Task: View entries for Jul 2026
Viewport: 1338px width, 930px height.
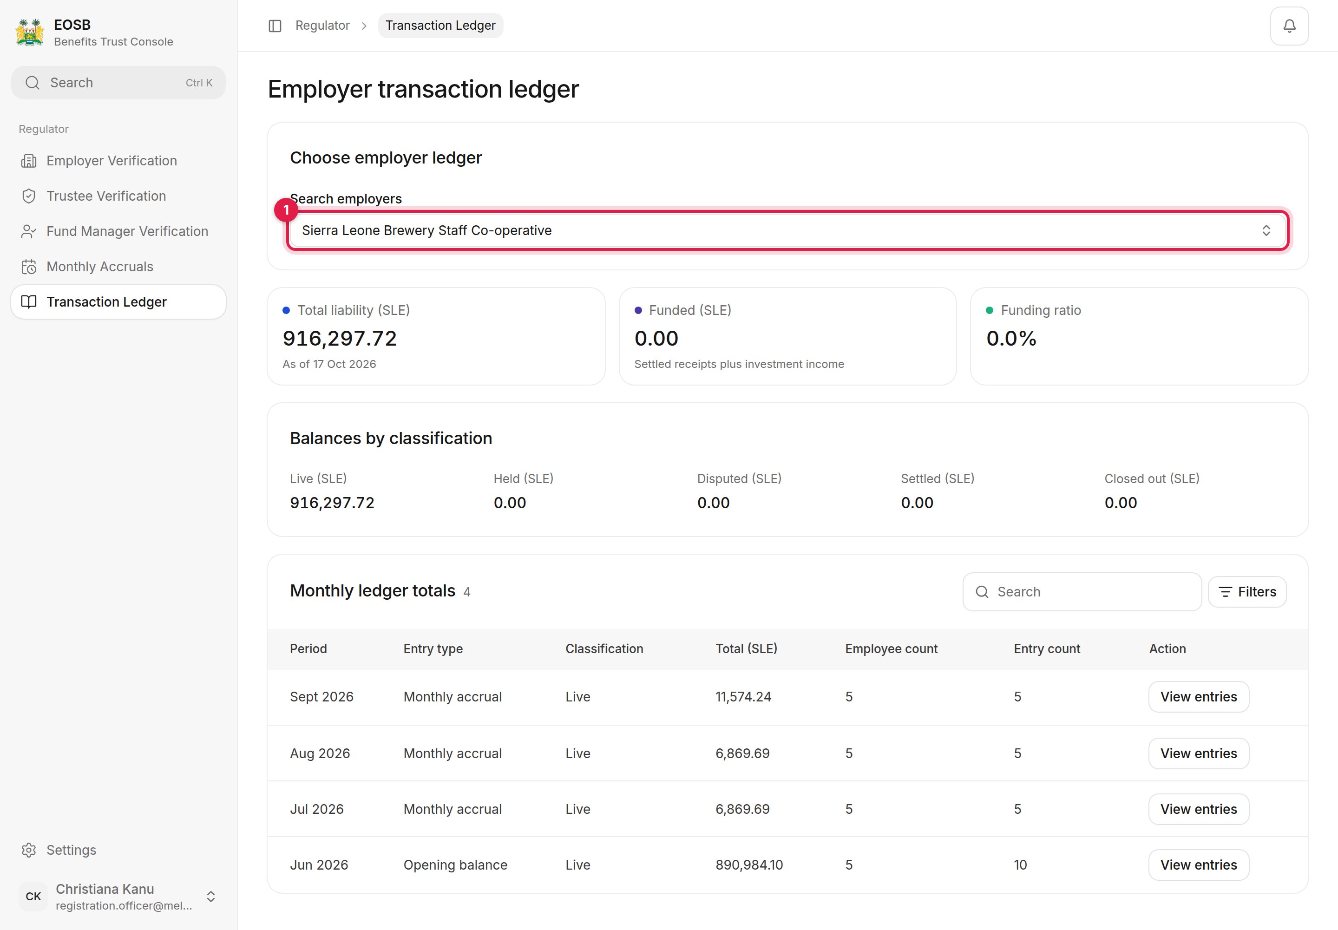Action: coord(1198,809)
